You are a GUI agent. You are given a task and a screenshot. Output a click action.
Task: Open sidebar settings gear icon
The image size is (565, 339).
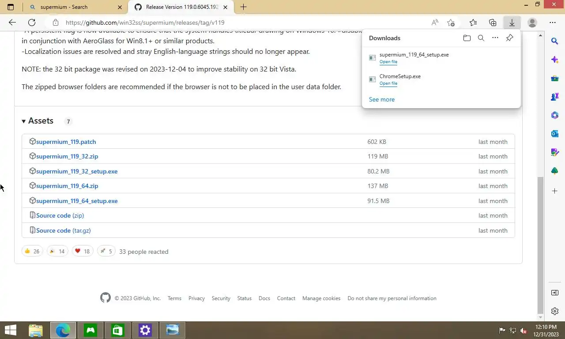point(555,311)
